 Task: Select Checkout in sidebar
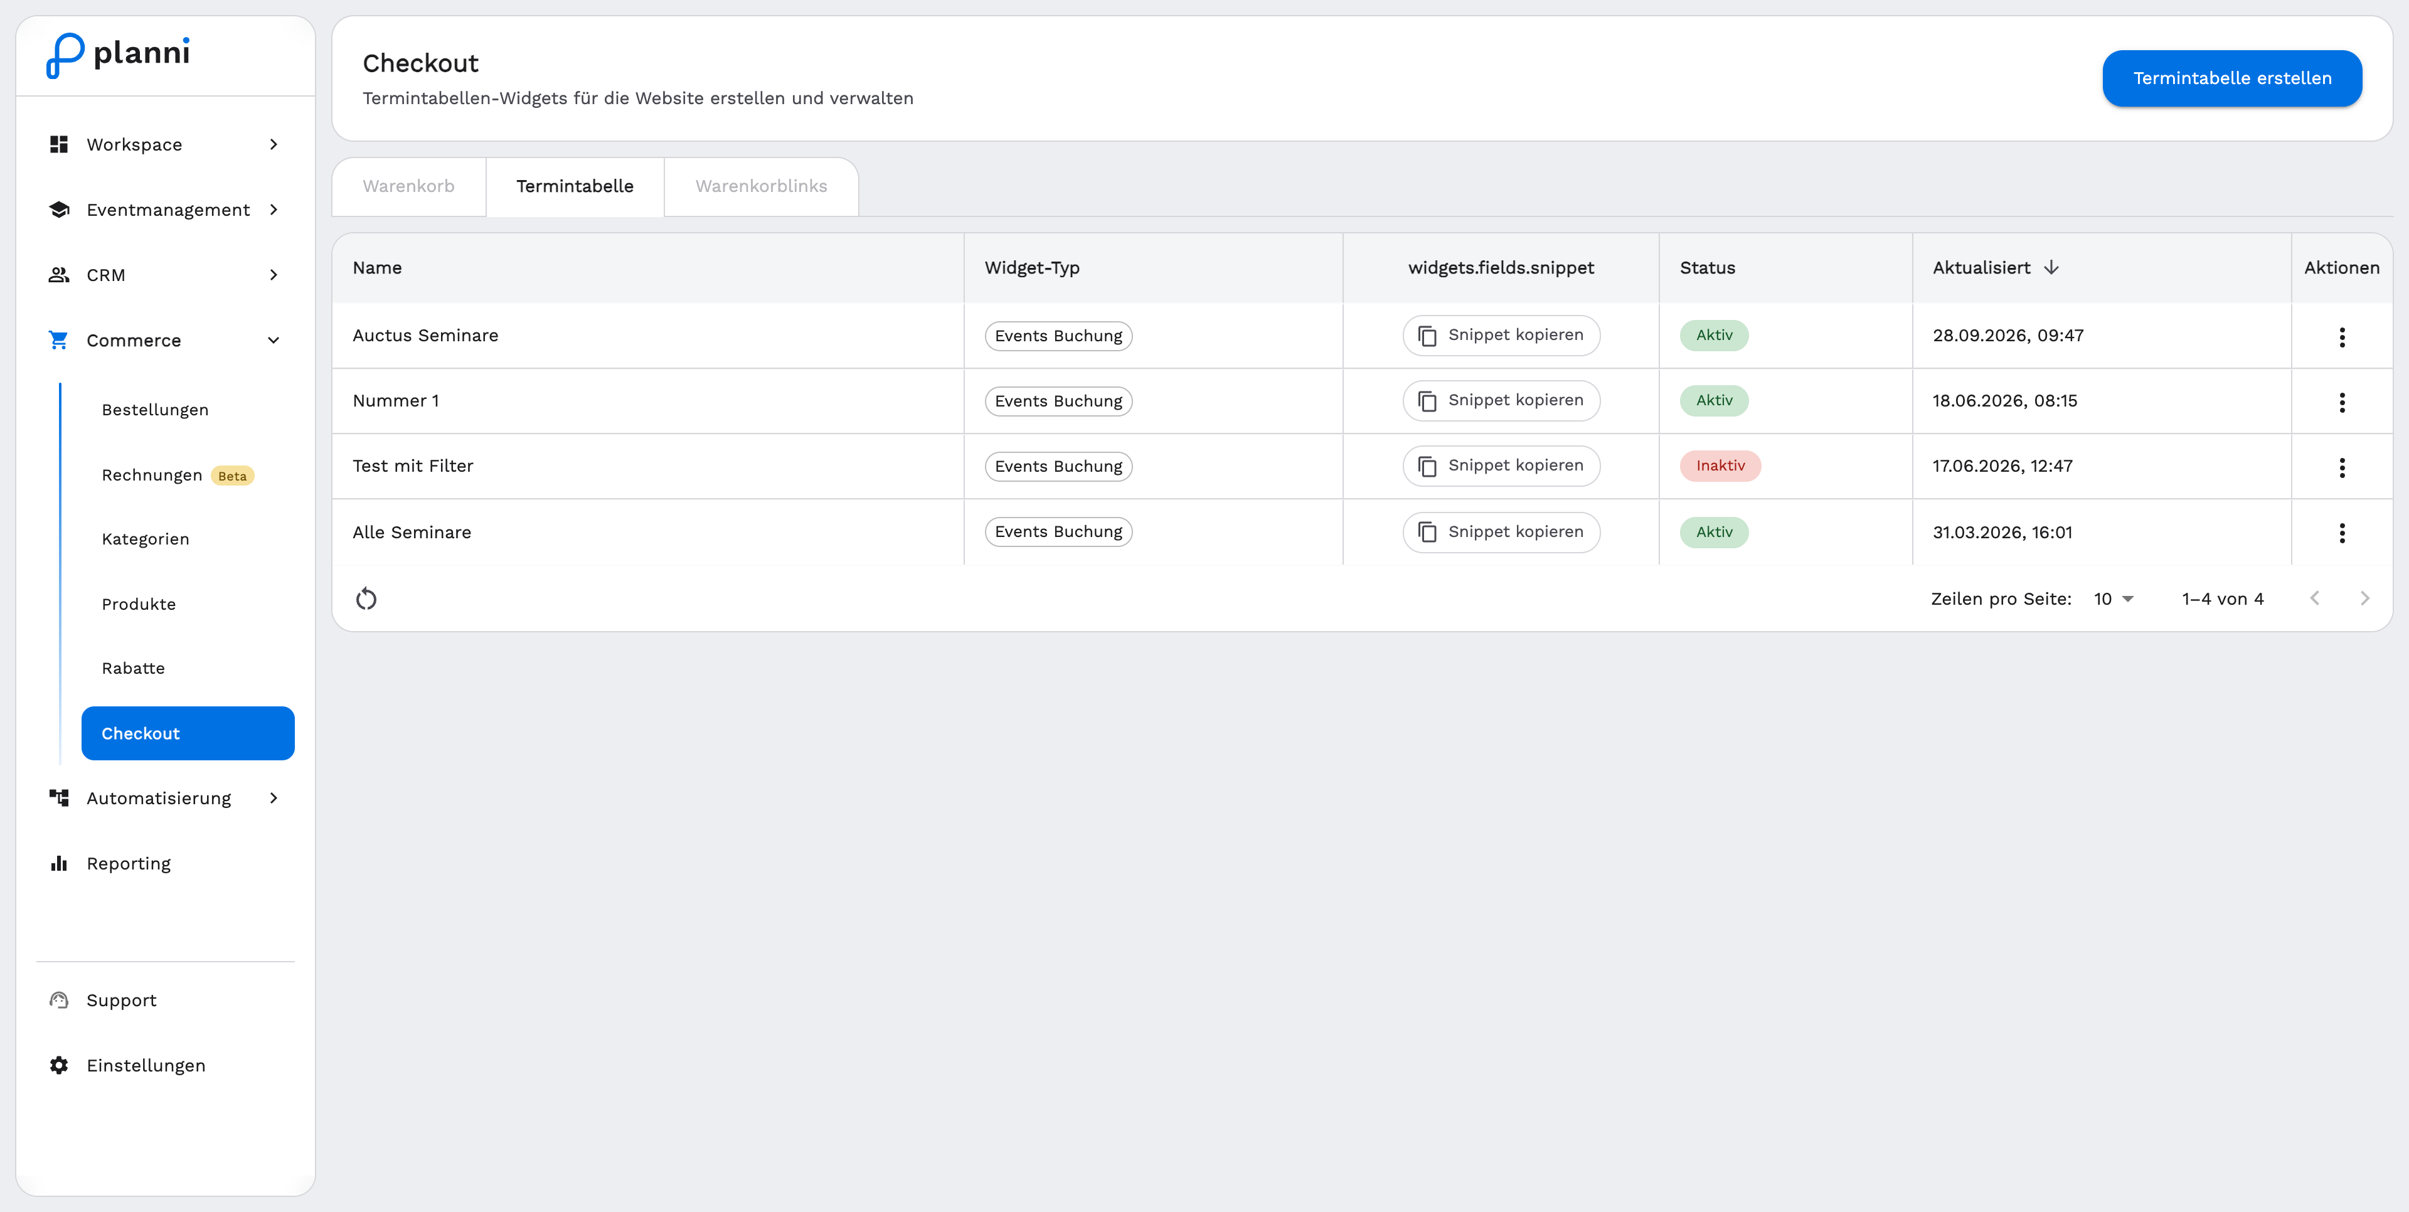pyautogui.click(x=188, y=733)
